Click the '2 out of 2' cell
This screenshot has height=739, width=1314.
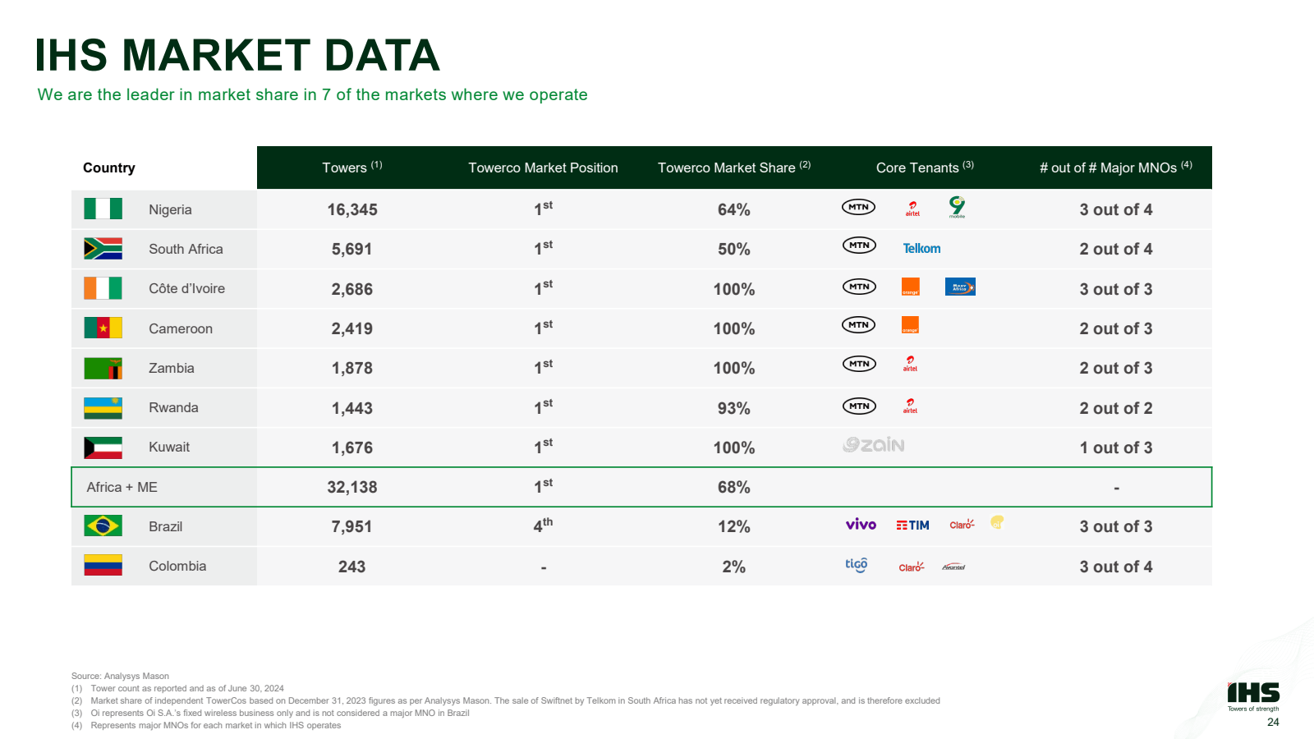point(1116,408)
